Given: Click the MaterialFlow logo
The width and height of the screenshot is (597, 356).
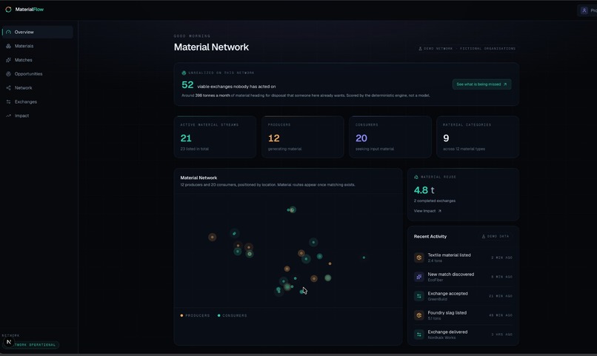Looking at the screenshot, I should [x=24, y=10].
